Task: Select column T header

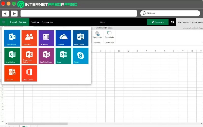Action: 183,51
